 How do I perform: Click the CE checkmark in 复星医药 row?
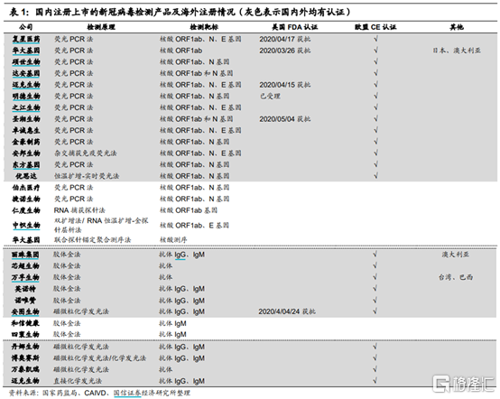376,39
